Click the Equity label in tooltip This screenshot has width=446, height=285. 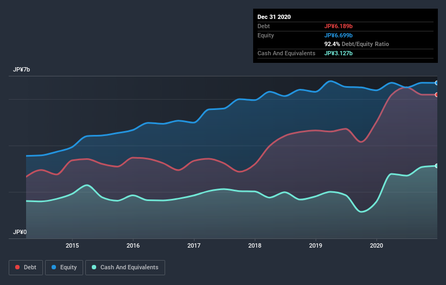pos(266,35)
